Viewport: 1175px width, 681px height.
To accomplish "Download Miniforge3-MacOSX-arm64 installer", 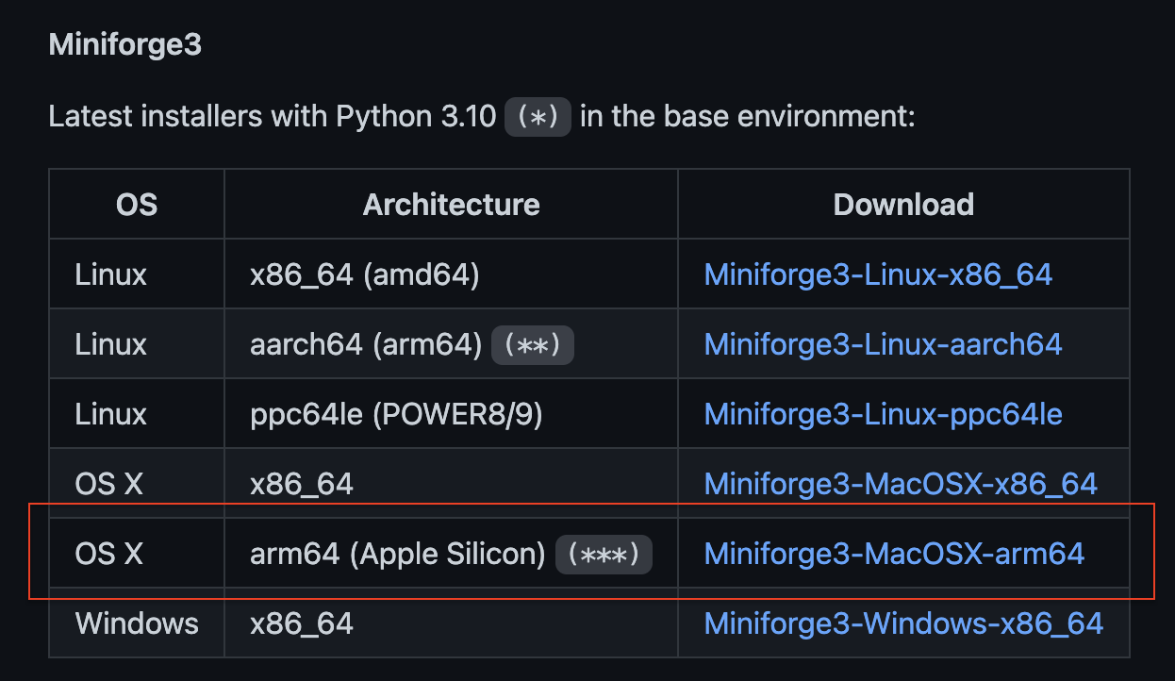I will (x=894, y=554).
